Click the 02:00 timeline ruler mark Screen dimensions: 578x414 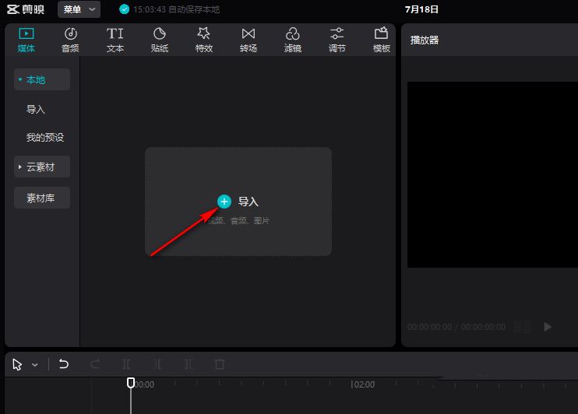(363, 384)
